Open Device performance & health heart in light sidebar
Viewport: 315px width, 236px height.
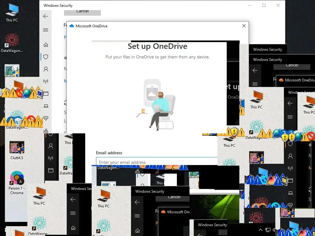pyautogui.click(x=46, y=118)
